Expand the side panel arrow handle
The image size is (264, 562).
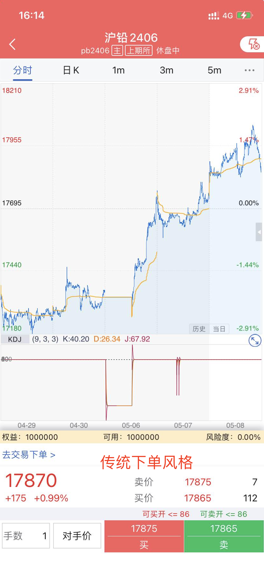(259, 232)
